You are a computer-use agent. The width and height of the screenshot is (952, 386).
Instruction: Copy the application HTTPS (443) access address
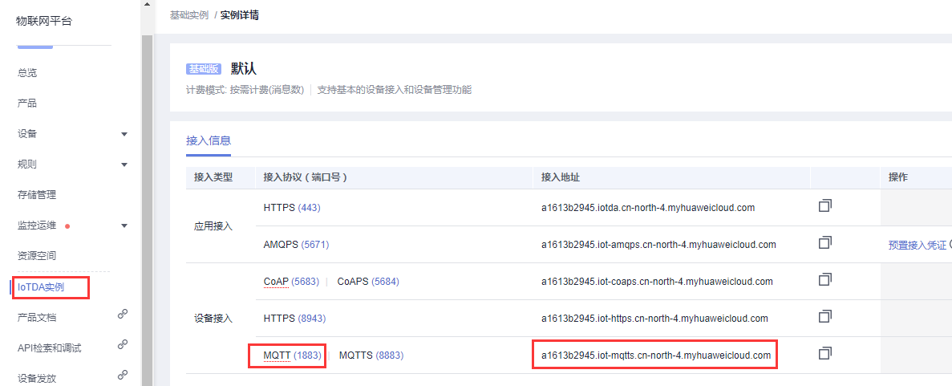pos(824,206)
